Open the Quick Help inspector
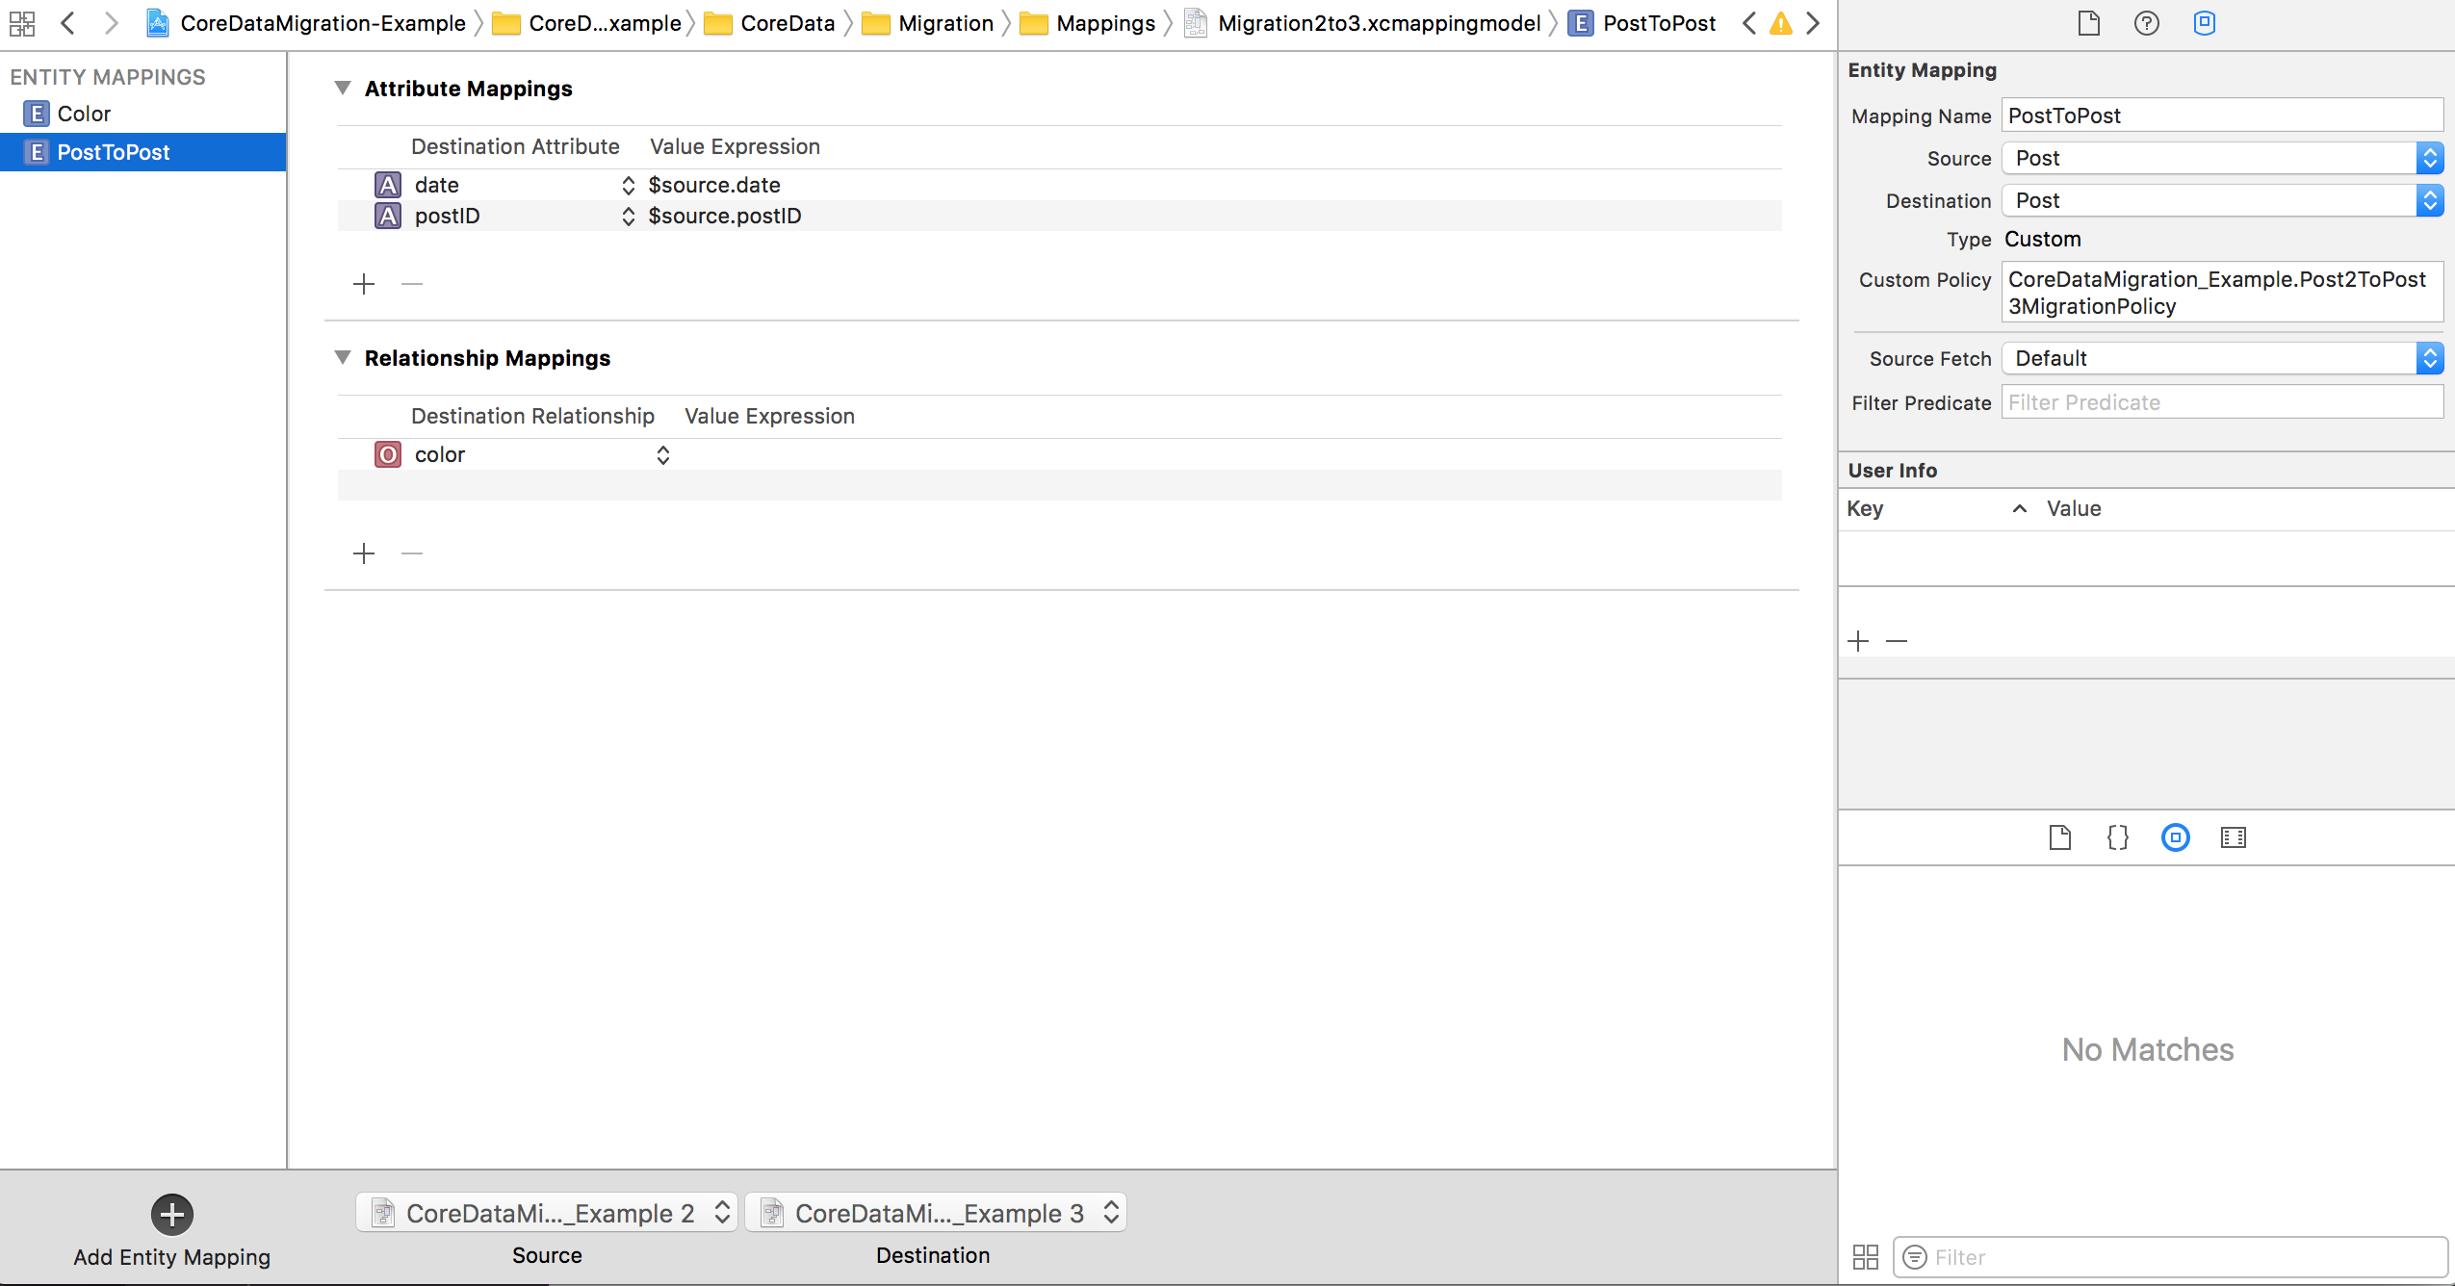 click(x=2146, y=22)
